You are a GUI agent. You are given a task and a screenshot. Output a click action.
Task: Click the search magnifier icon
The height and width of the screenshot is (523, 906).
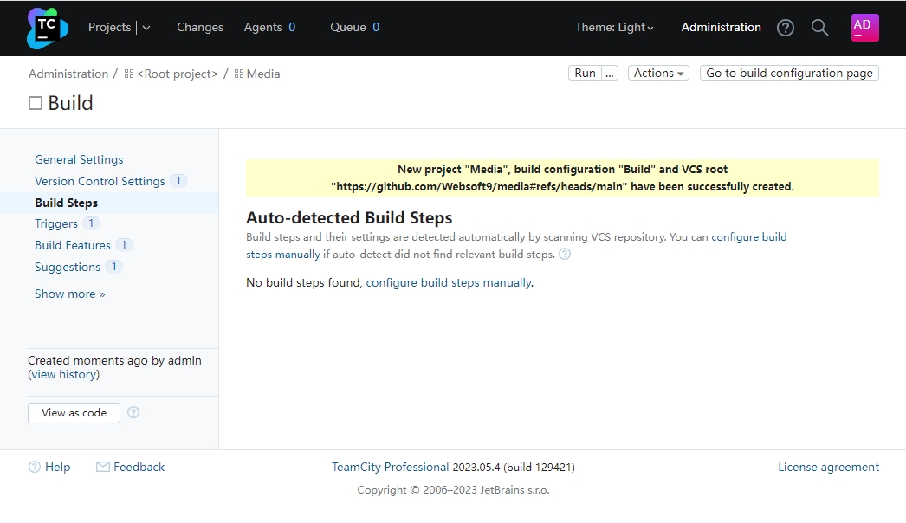coord(819,28)
